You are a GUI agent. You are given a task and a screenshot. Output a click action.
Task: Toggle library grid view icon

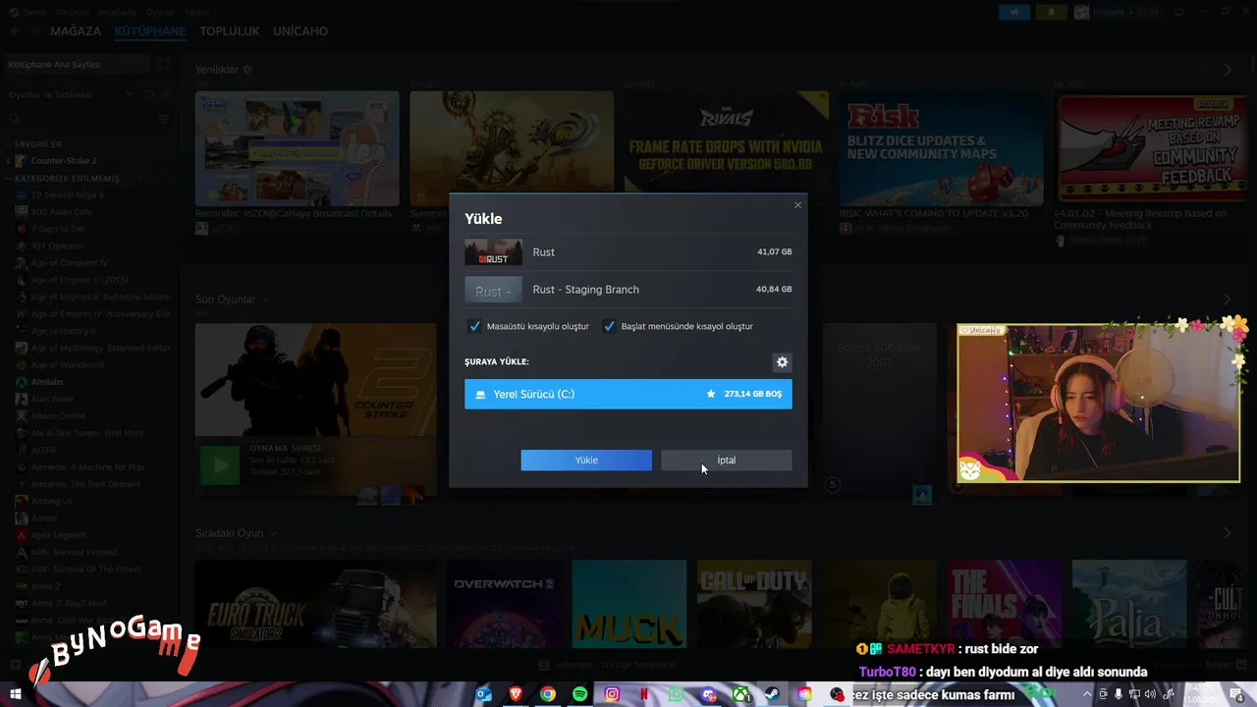tap(164, 64)
